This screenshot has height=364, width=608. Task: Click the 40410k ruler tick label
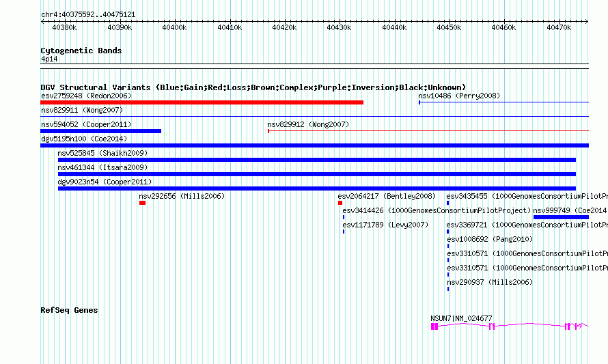(x=230, y=27)
